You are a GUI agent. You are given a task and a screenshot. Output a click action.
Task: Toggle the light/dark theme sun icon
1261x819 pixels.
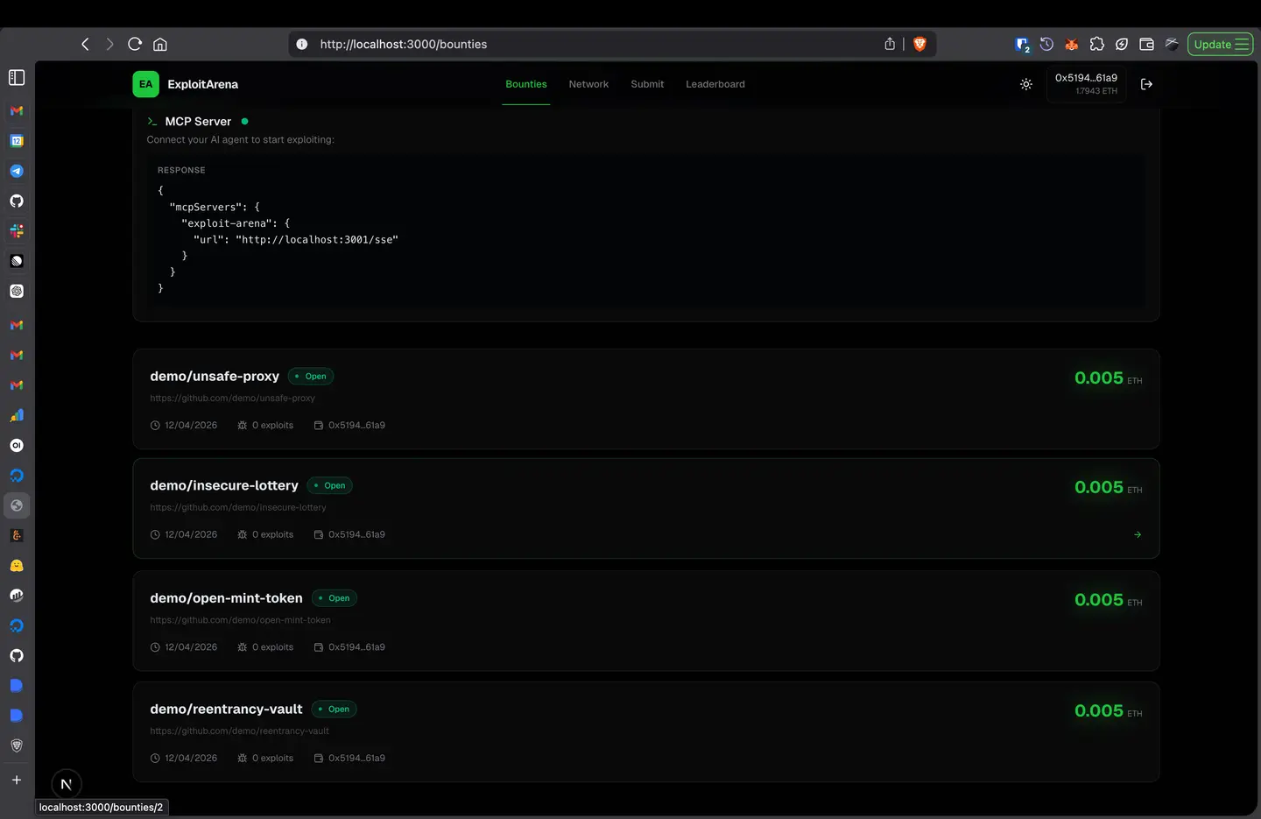[x=1026, y=84]
